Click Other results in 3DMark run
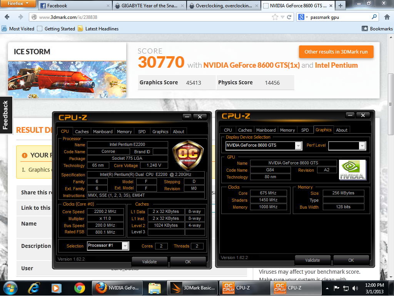 click(336, 52)
